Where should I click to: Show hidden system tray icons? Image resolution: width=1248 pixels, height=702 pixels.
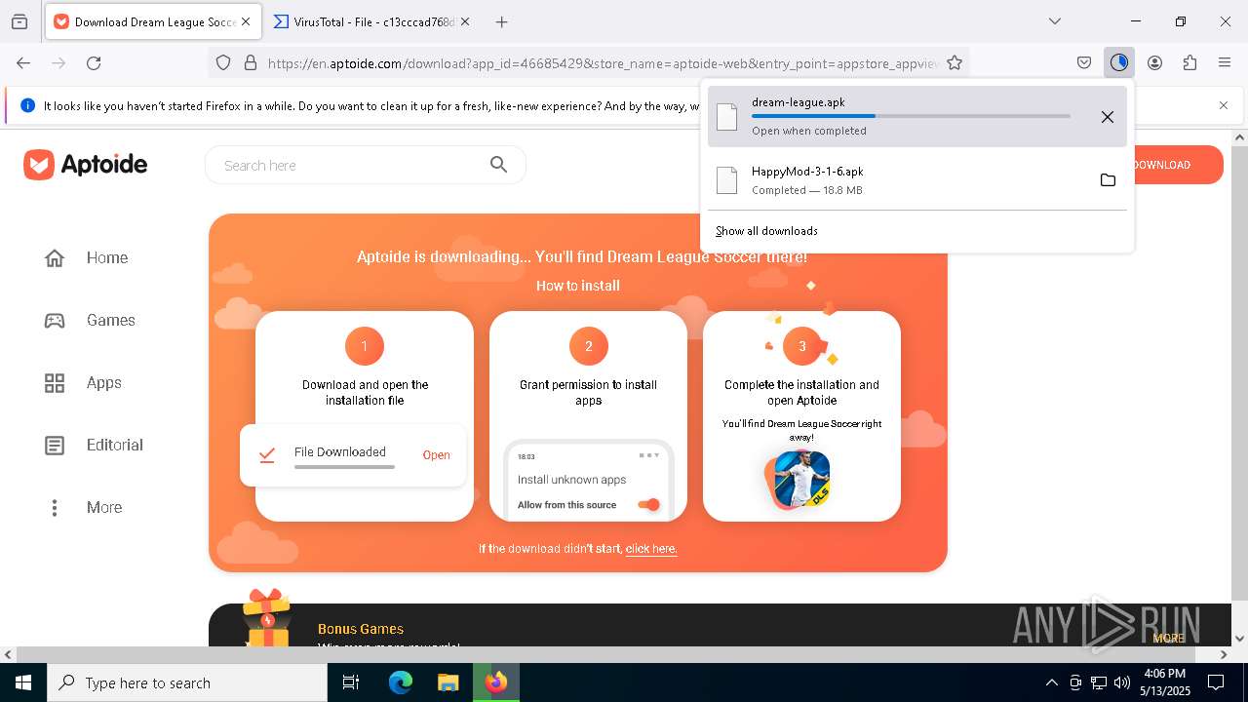point(1051,682)
